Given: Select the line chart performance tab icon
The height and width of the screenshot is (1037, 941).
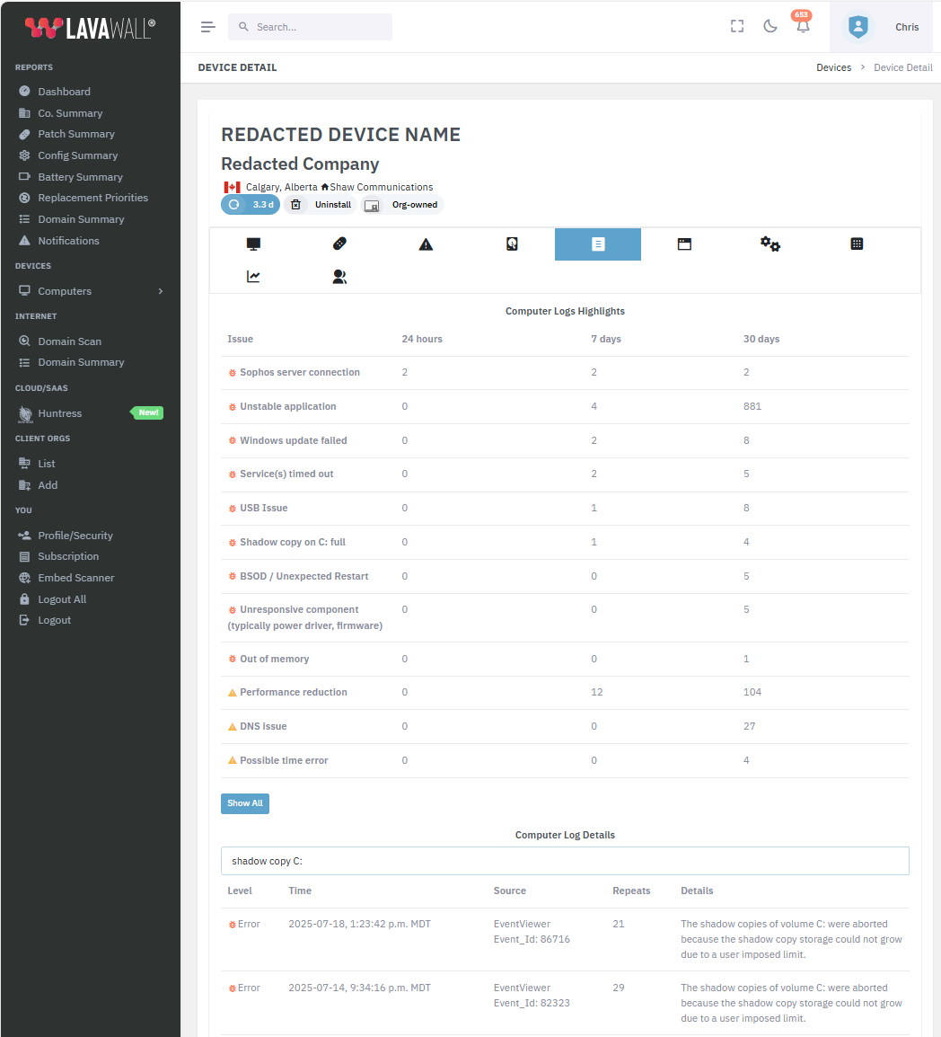Looking at the screenshot, I should pos(253,276).
